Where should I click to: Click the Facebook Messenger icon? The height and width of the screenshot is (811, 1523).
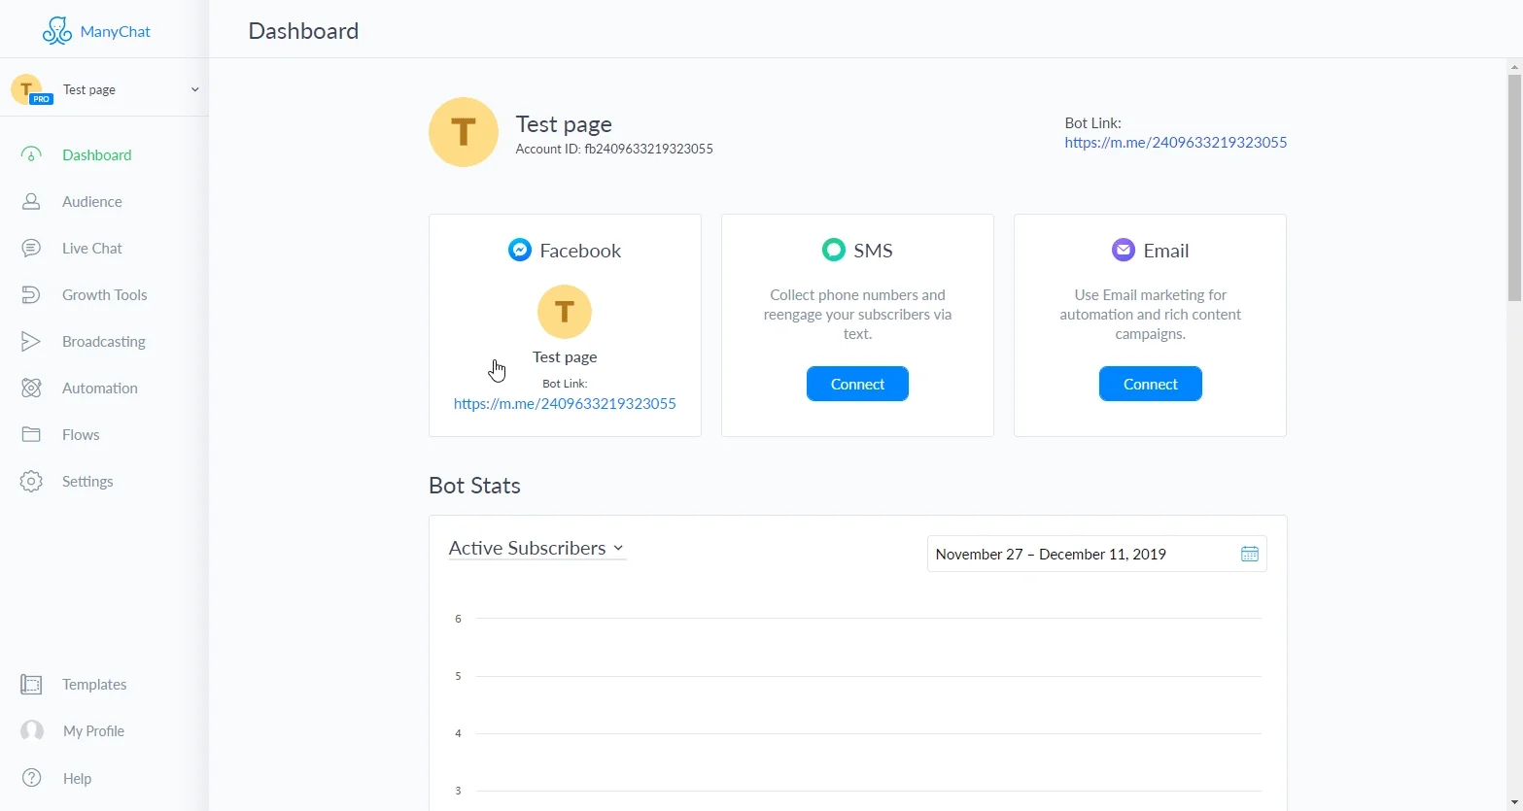click(x=520, y=250)
